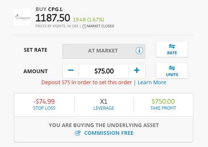
Task: Click the 1187.50 price value
Action: (x=53, y=18)
